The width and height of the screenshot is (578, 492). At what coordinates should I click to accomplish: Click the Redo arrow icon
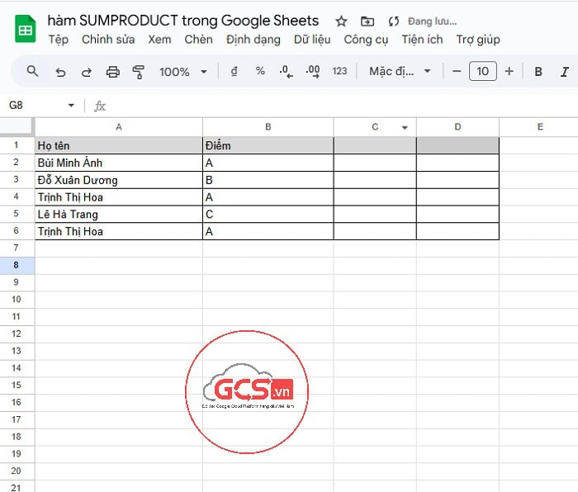pyautogui.click(x=87, y=72)
